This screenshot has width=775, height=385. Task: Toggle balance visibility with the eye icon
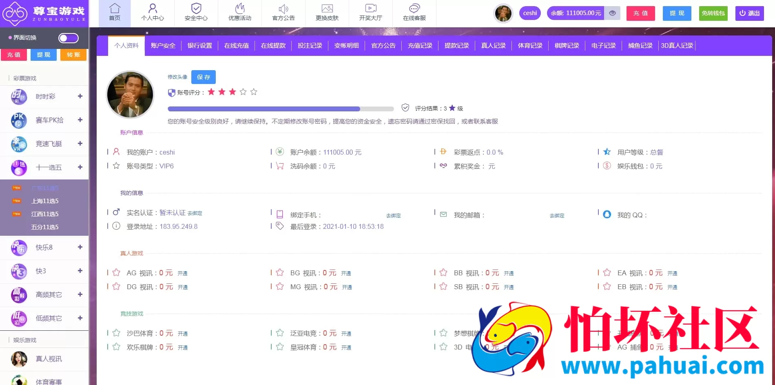(612, 13)
